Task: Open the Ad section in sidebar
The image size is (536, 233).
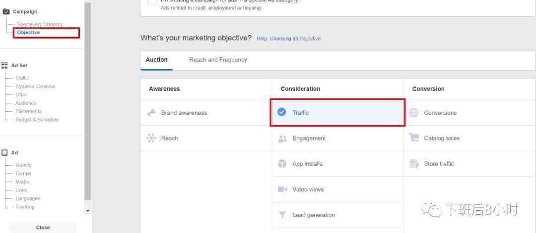Action: pos(14,153)
